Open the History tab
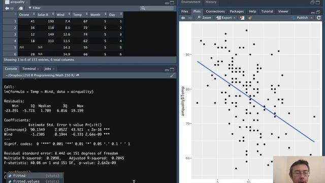This screenshot has width=325, height=183. click(x=211, y=2)
